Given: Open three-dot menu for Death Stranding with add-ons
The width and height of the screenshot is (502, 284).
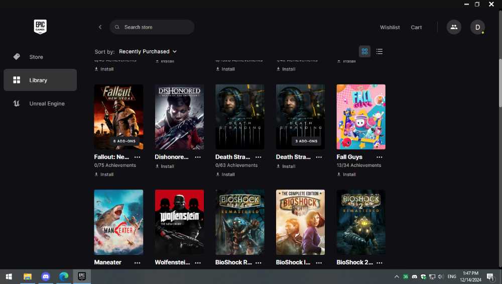Looking at the screenshot, I should 319,157.
